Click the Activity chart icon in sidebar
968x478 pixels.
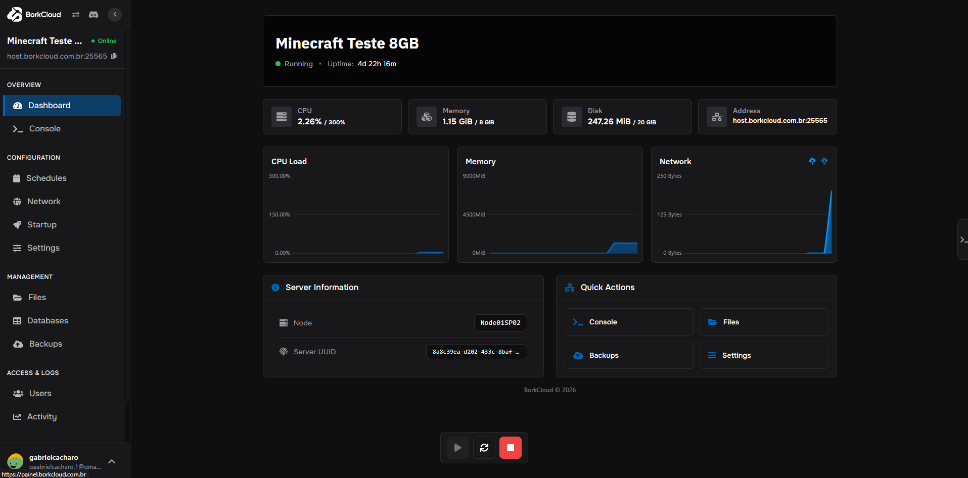(x=17, y=416)
